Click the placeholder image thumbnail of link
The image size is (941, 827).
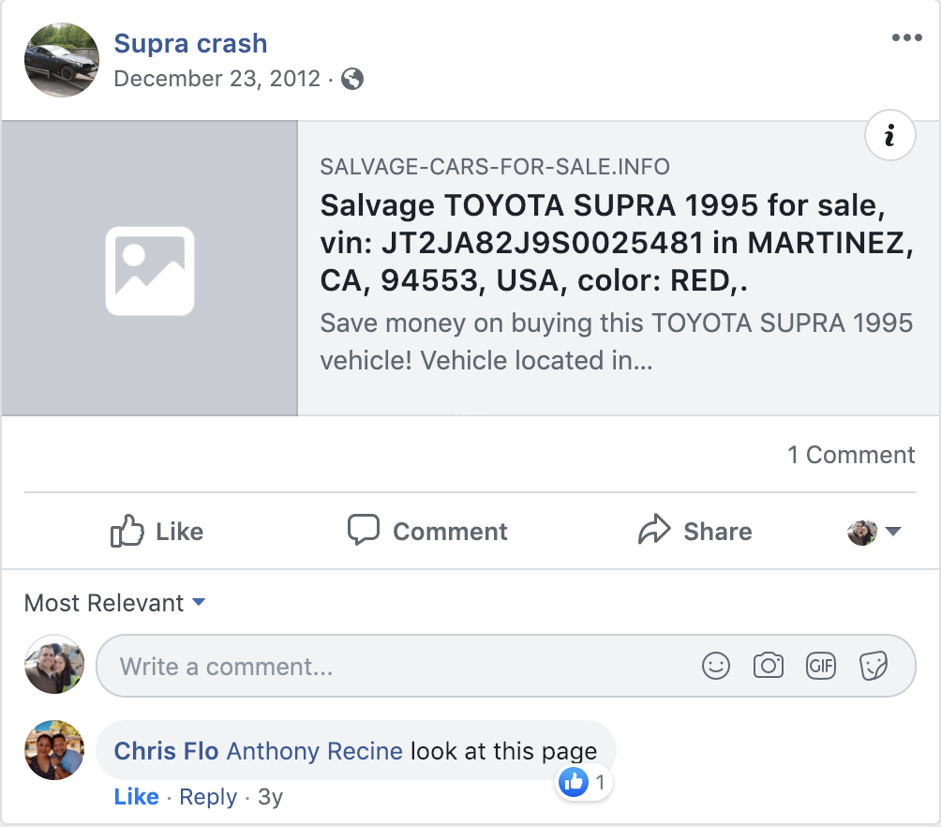(x=149, y=268)
